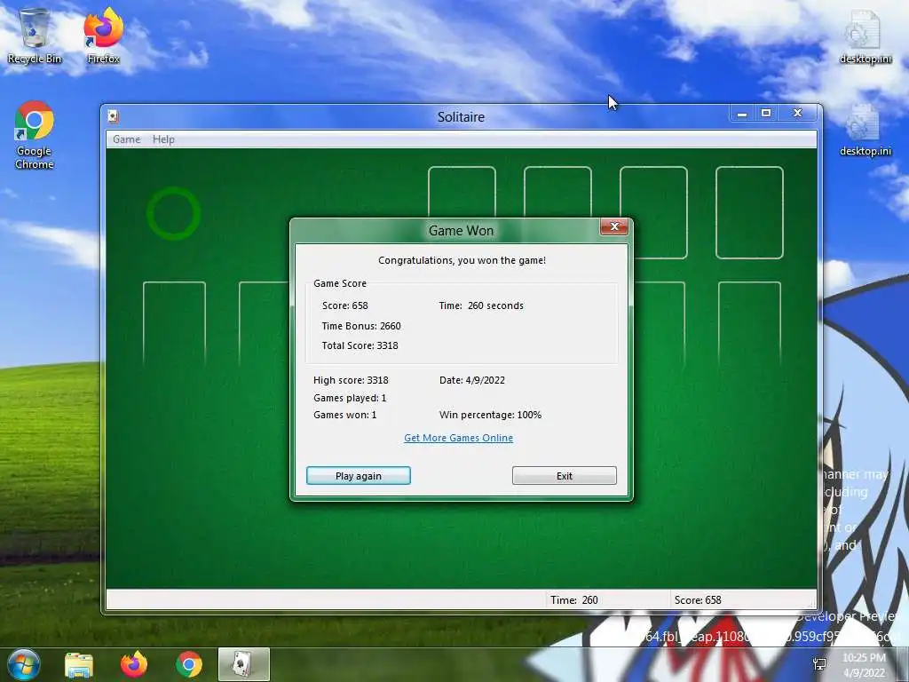Click the first empty foundation slot
This screenshot has height=682, width=909.
click(x=462, y=190)
